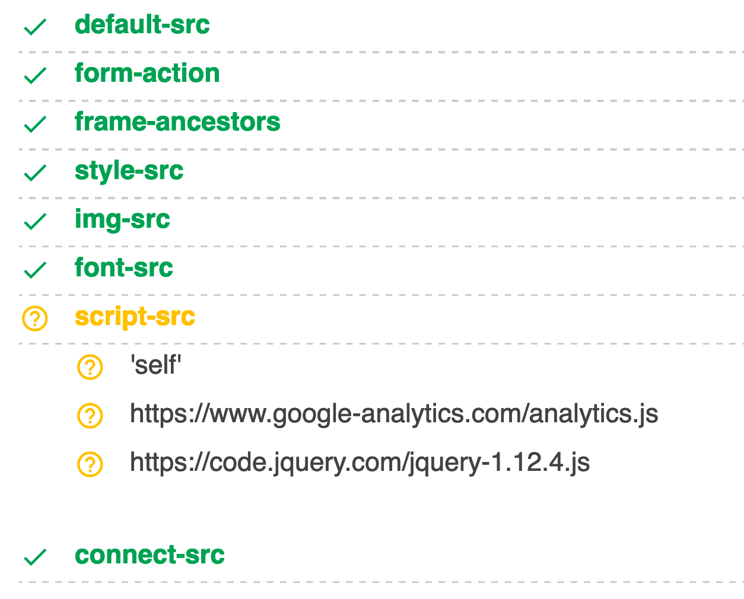
Task: Select the style-src directive heading
Action: (129, 171)
